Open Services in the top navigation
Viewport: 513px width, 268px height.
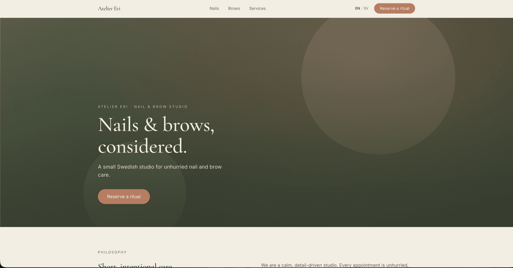257,8
